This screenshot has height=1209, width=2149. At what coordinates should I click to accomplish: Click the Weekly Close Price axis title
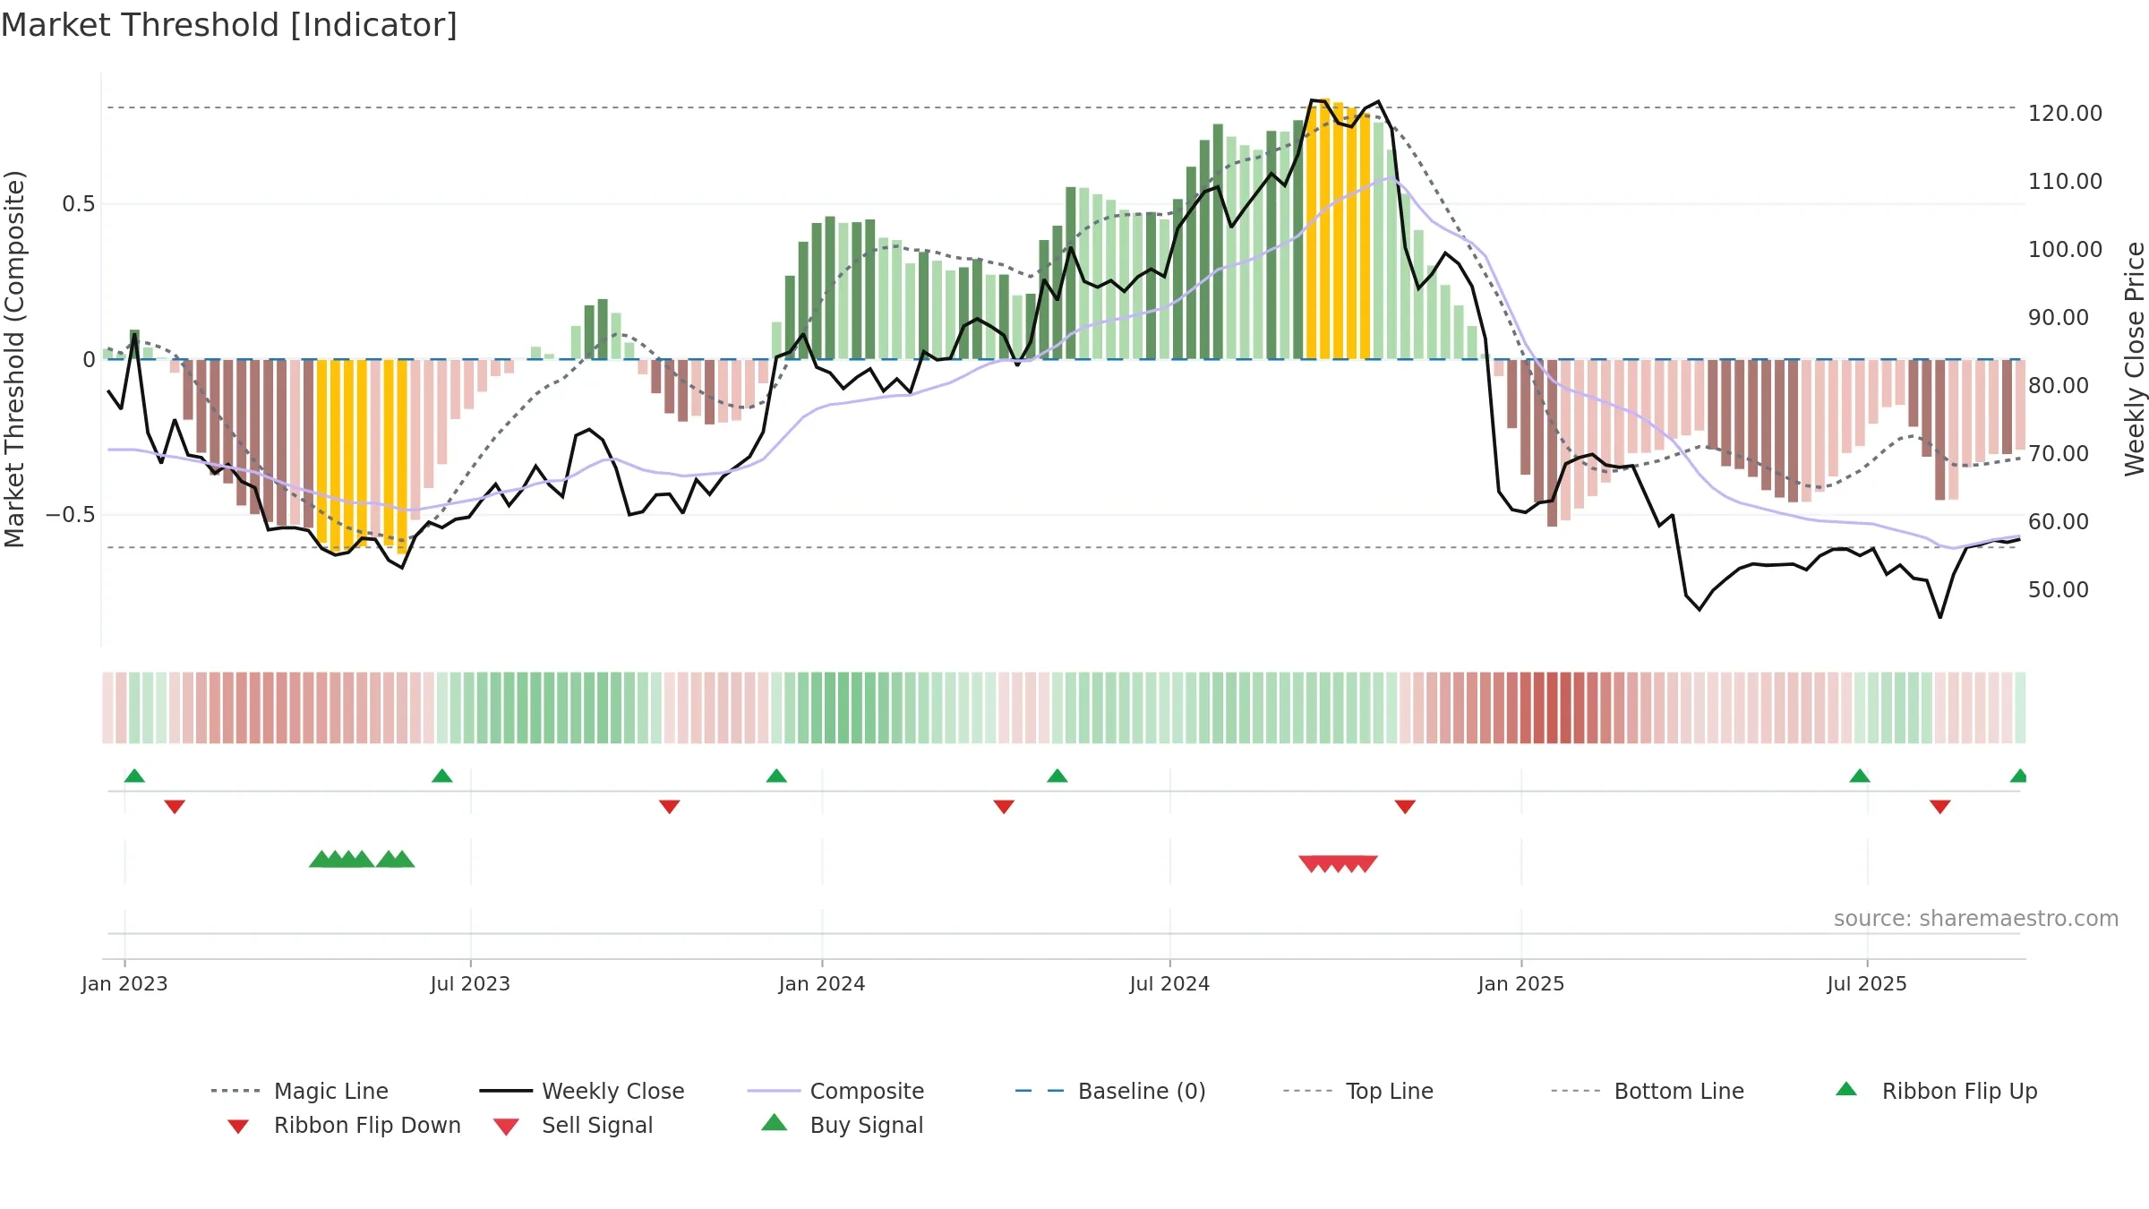point(2135,358)
